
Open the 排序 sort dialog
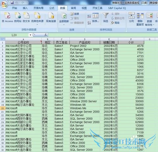(x=95, y=17)
